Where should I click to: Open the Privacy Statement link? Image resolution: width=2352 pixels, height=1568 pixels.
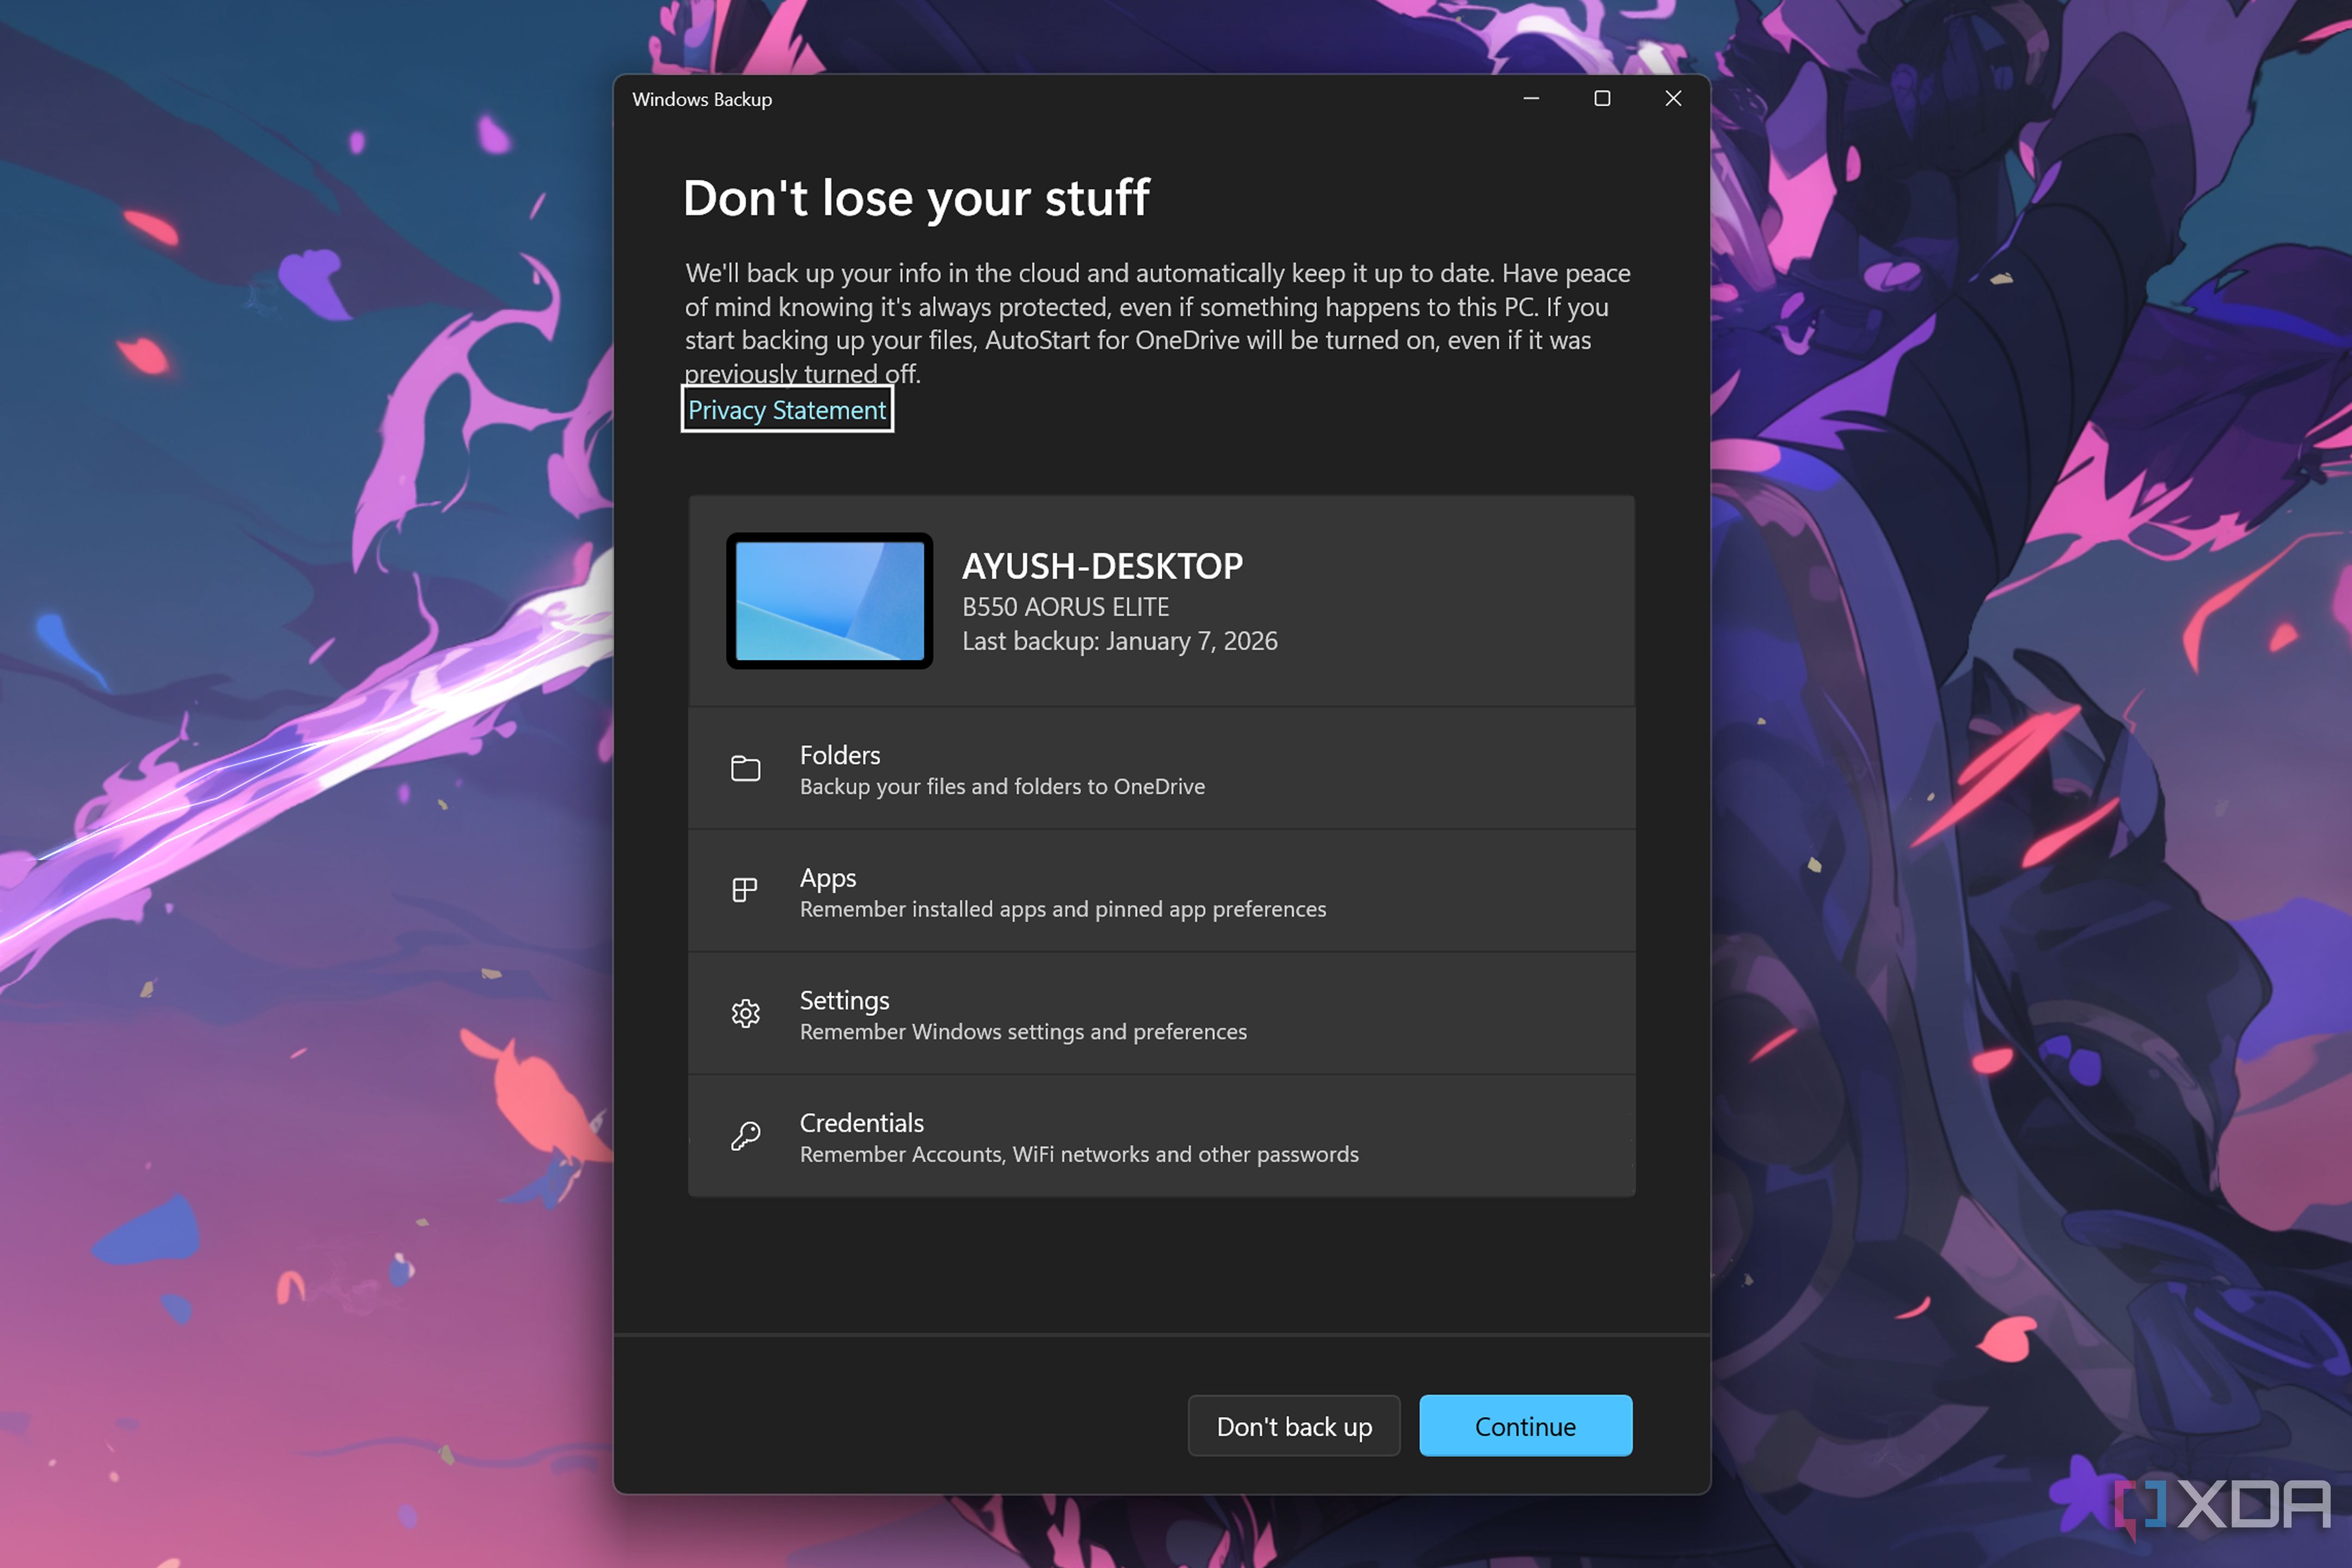tap(787, 410)
